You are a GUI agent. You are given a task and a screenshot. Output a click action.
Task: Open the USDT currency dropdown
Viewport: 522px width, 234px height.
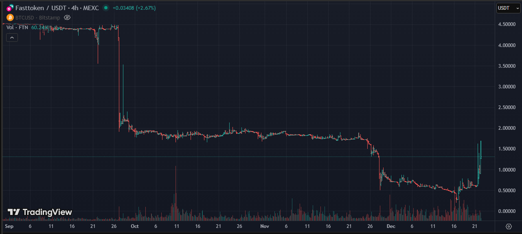pyautogui.click(x=509, y=8)
